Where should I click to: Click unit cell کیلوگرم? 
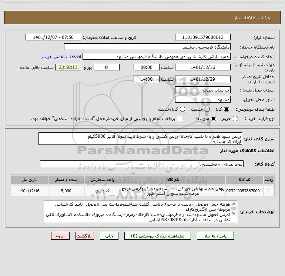coord(103,191)
